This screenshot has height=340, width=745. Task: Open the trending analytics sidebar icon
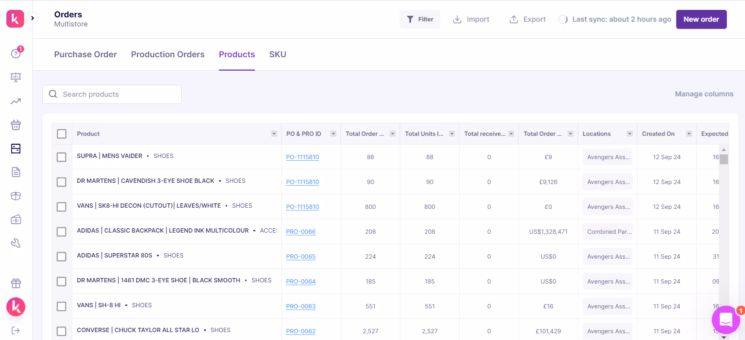point(16,101)
